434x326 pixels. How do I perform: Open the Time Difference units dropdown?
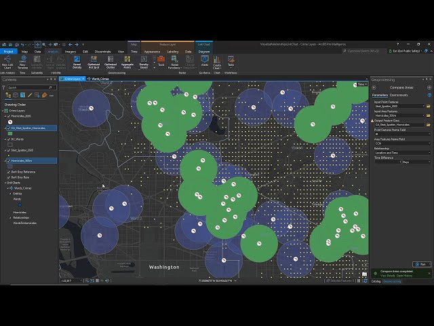click(429, 162)
